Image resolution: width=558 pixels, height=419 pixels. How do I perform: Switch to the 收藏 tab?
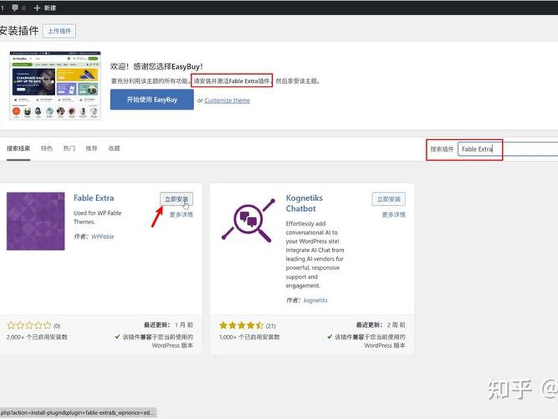click(x=114, y=149)
